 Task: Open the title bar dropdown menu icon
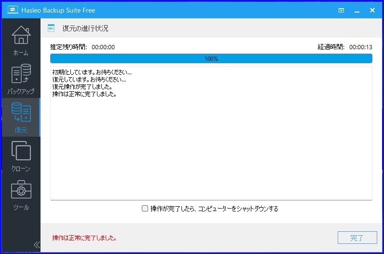341,10
